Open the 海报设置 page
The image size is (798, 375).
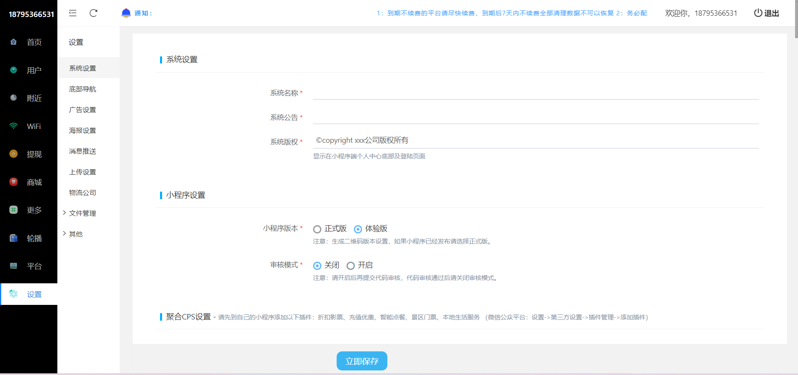[89, 130]
